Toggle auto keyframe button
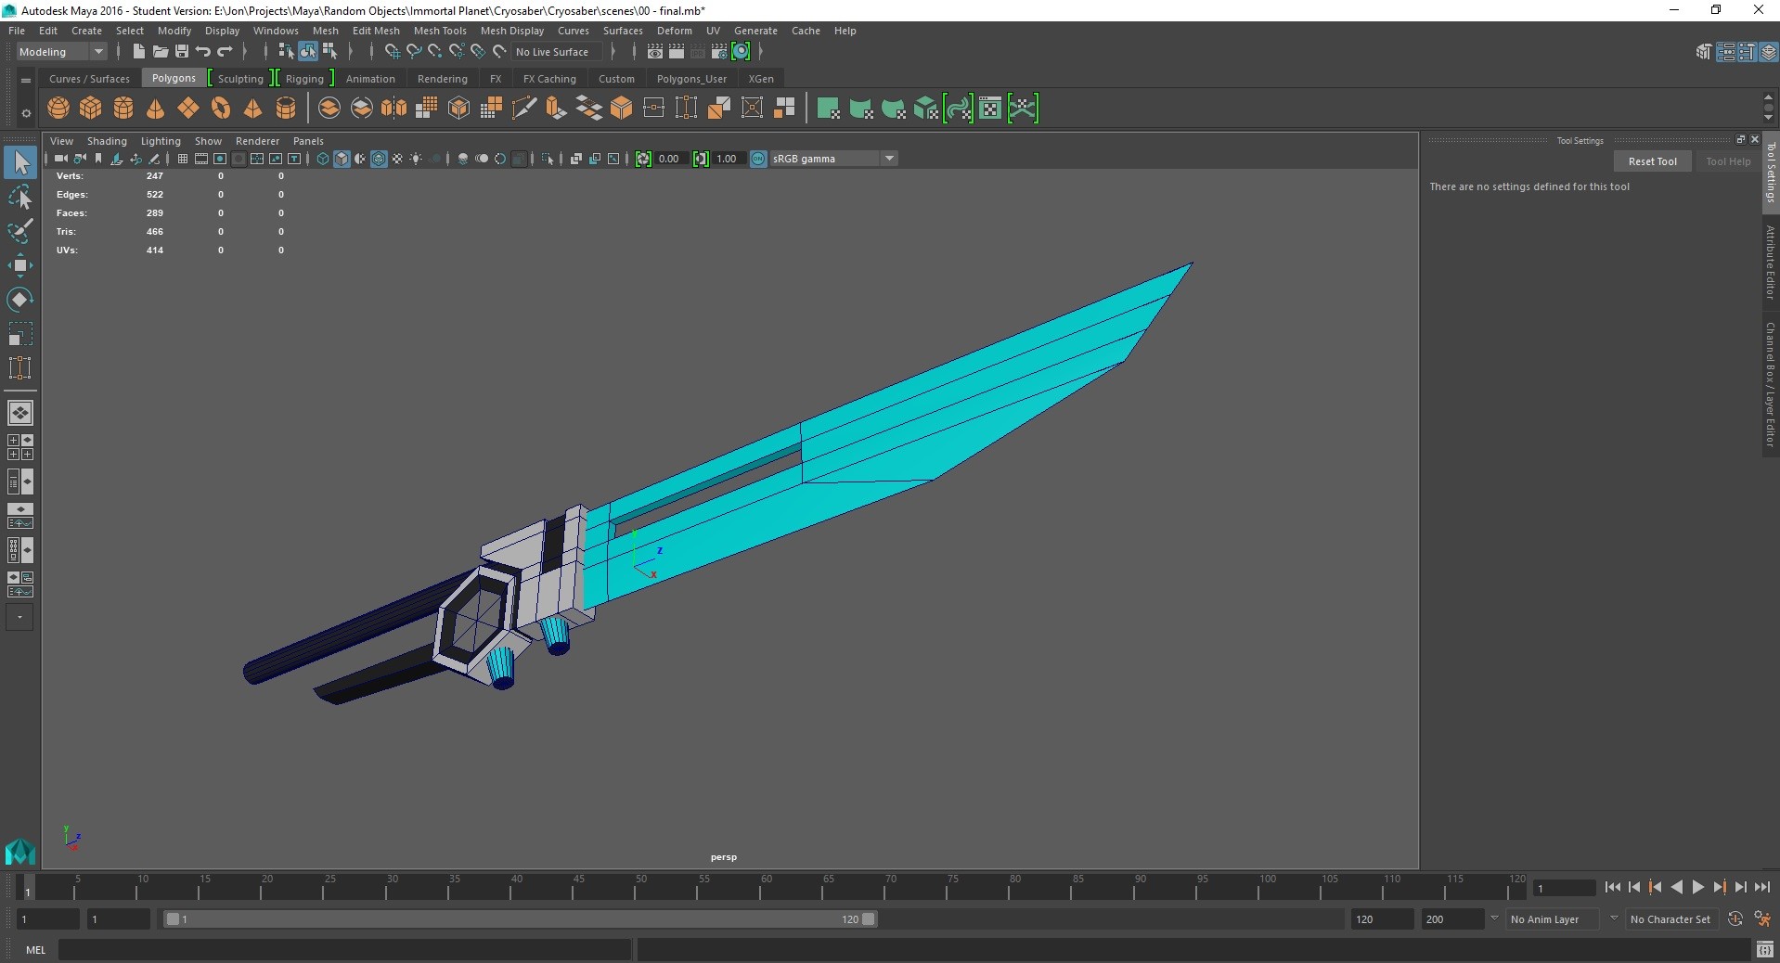Screen dimensions: 1780x963 (x=1735, y=919)
